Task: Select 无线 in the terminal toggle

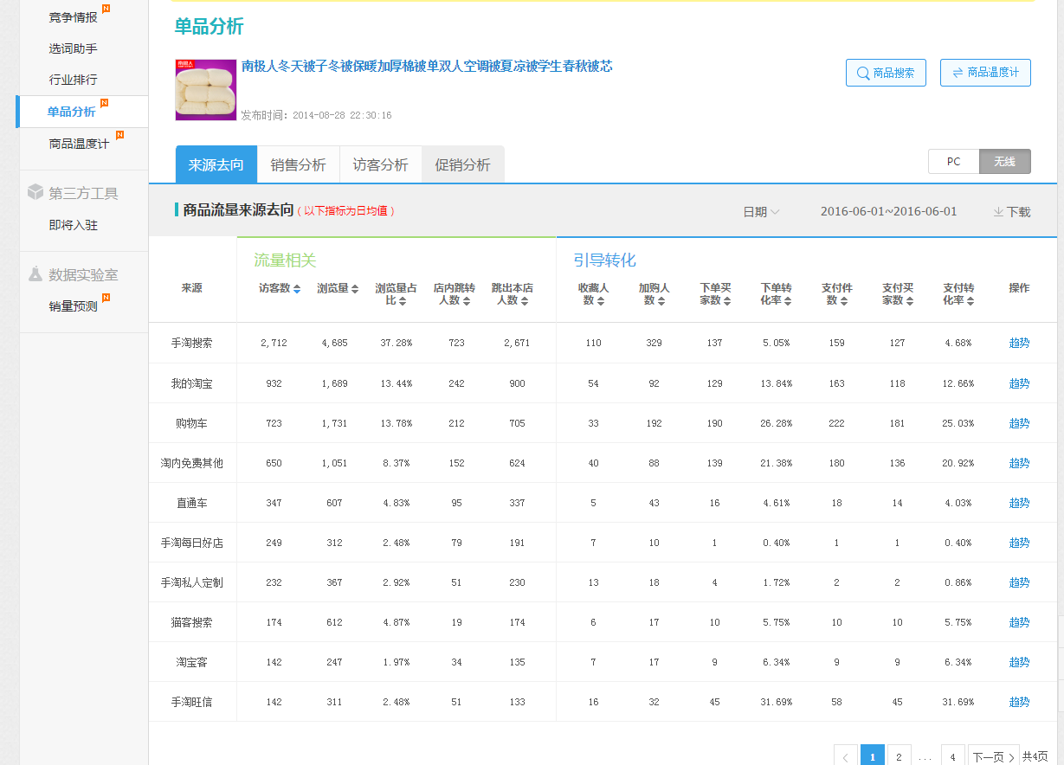Action: (1004, 162)
